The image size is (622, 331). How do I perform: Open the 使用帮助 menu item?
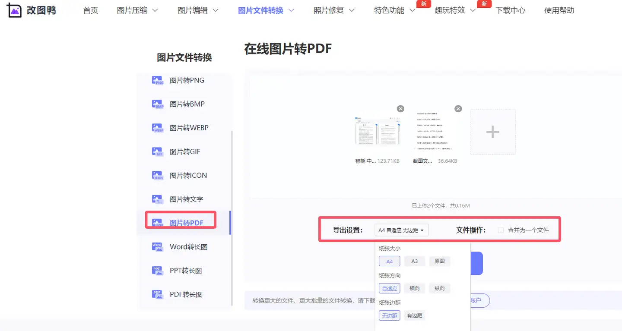coord(559,10)
